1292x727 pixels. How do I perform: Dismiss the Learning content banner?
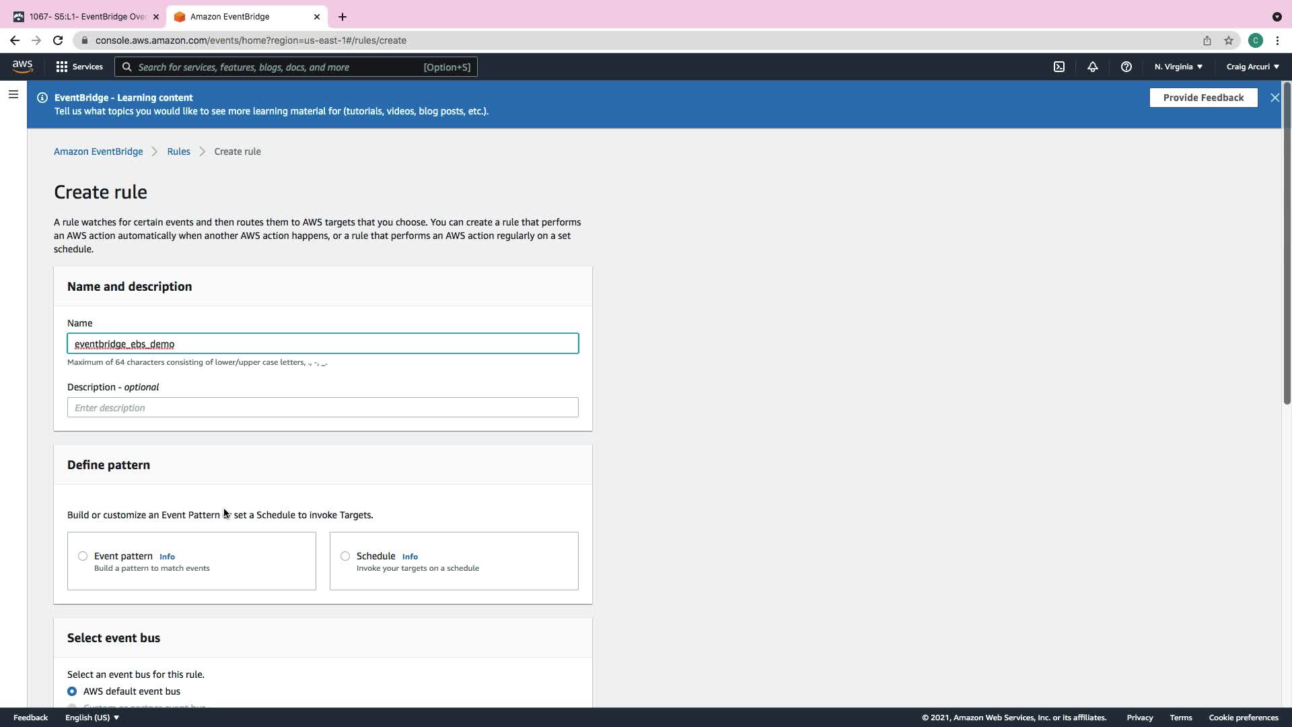click(x=1275, y=98)
